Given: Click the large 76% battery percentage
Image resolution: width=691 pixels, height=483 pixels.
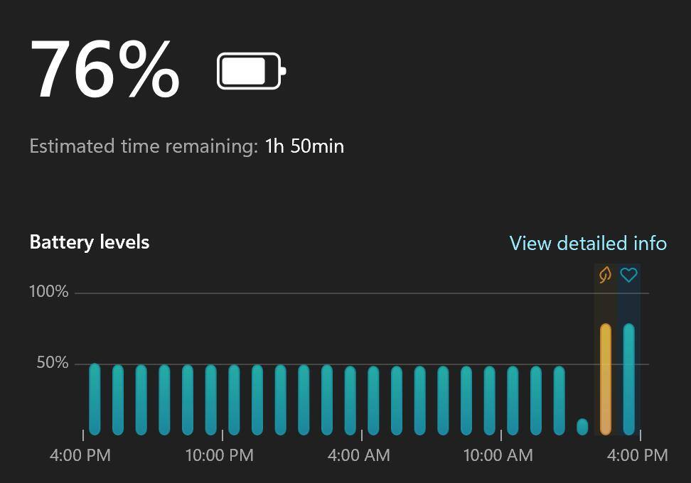Looking at the screenshot, I should tap(105, 70).
